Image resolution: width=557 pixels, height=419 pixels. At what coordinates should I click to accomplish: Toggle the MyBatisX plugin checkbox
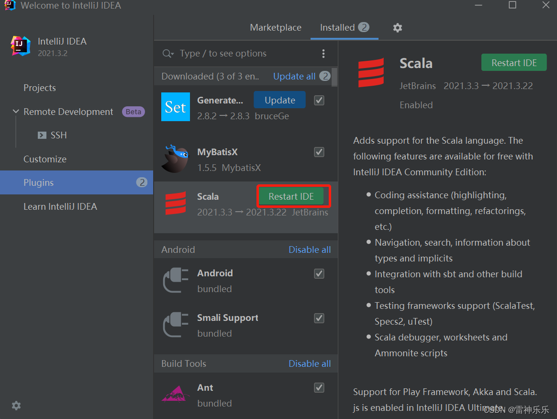[319, 152]
